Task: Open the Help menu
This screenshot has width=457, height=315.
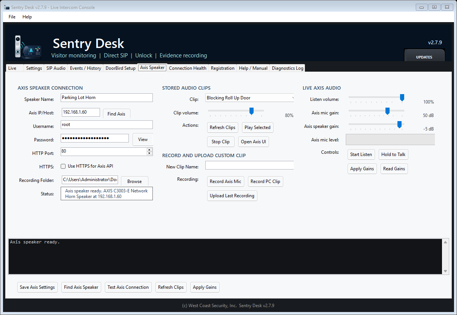Action: coord(27,17)
